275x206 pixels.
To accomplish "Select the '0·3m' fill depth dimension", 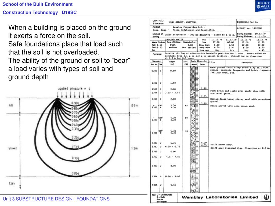I will [135, 105].
